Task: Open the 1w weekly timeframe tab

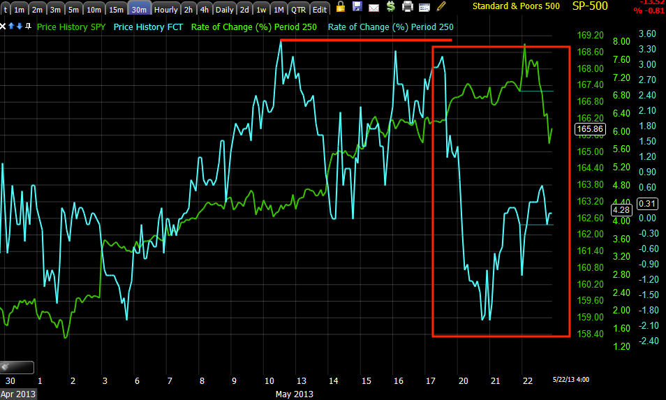Action: [x=262, y=9]
